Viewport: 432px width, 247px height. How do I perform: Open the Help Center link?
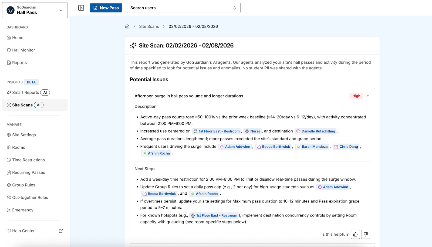tap(35, 231)
